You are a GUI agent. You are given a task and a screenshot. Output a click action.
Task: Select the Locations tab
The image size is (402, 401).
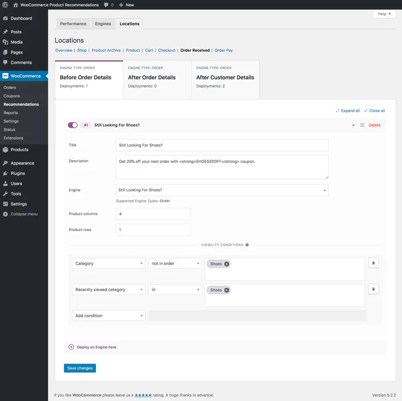pos(129,24)
